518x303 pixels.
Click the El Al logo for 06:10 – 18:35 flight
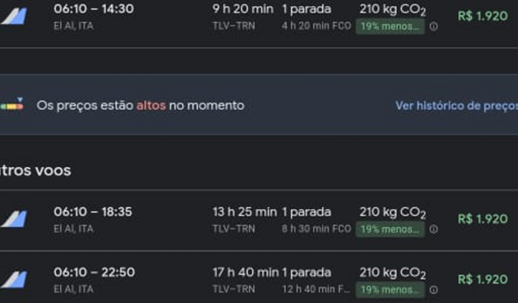point(13,219)
